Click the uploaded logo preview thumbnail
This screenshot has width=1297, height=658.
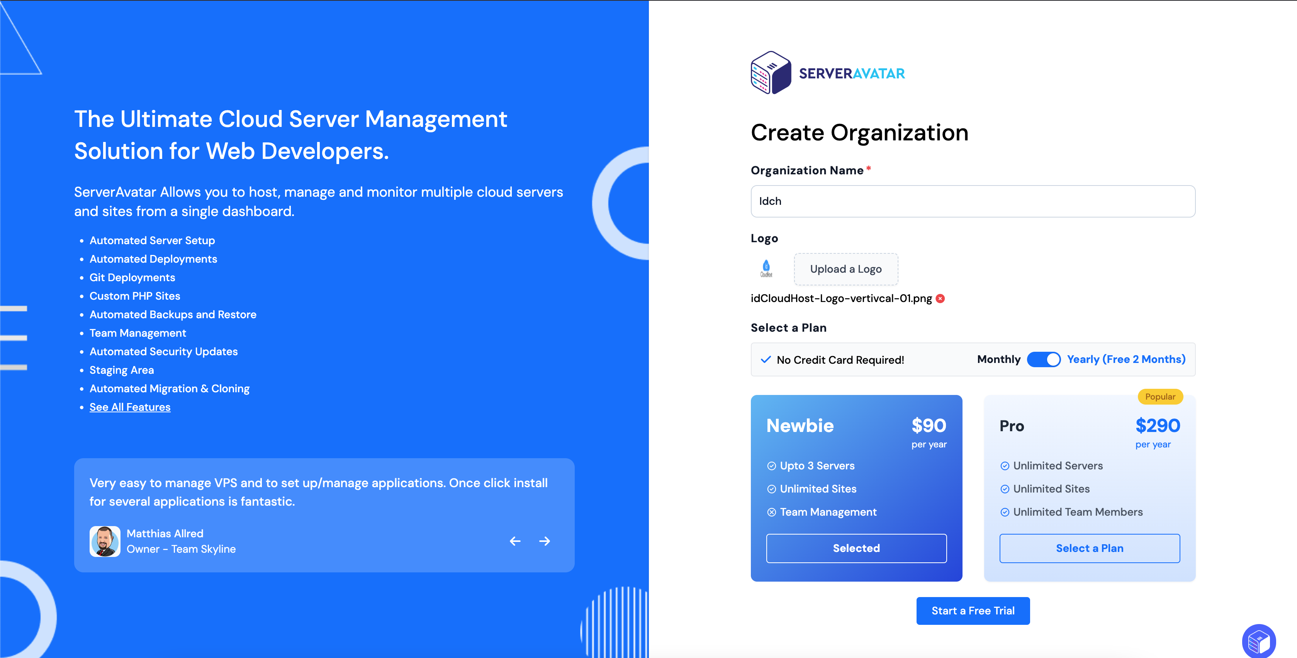coord(766,269)
